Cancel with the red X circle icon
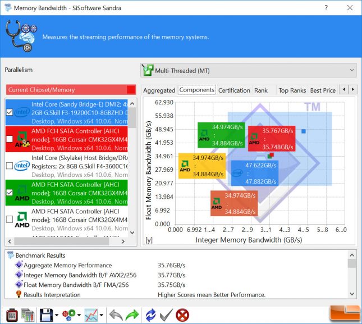Viewport: 362px width, 324px height. pos(182,315)
